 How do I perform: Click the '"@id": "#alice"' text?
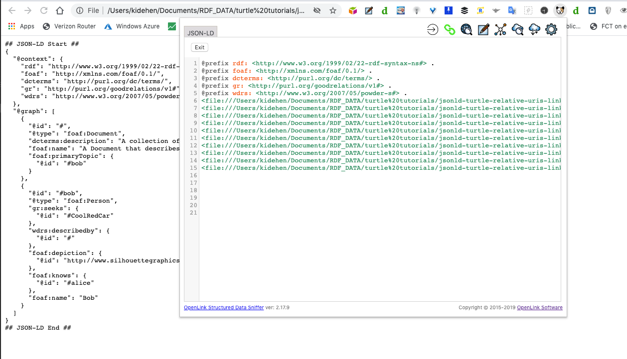[65, 283]
